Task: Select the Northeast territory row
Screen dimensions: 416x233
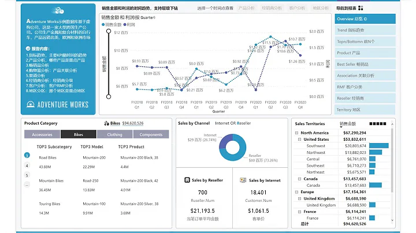Action: pos(341,172)
